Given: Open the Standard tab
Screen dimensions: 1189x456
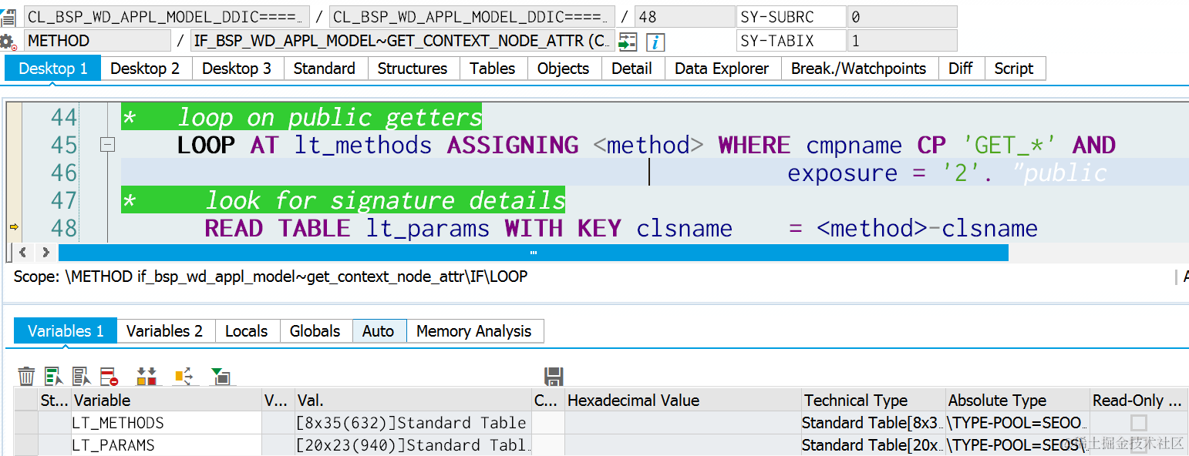Looking at the screenshot, I should pos(325,69).
